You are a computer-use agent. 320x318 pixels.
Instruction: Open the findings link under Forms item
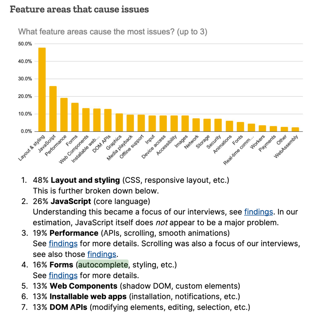[x=63, y=275]
